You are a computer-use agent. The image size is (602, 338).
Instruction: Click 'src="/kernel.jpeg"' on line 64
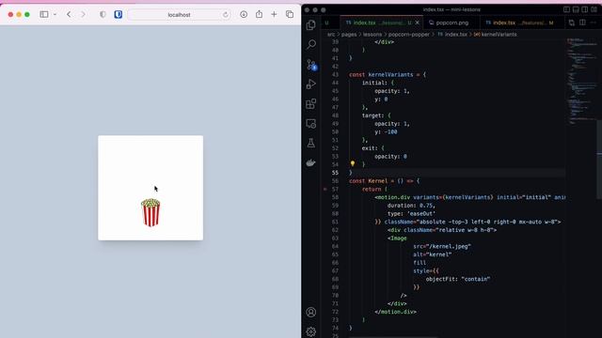[442, 246]
